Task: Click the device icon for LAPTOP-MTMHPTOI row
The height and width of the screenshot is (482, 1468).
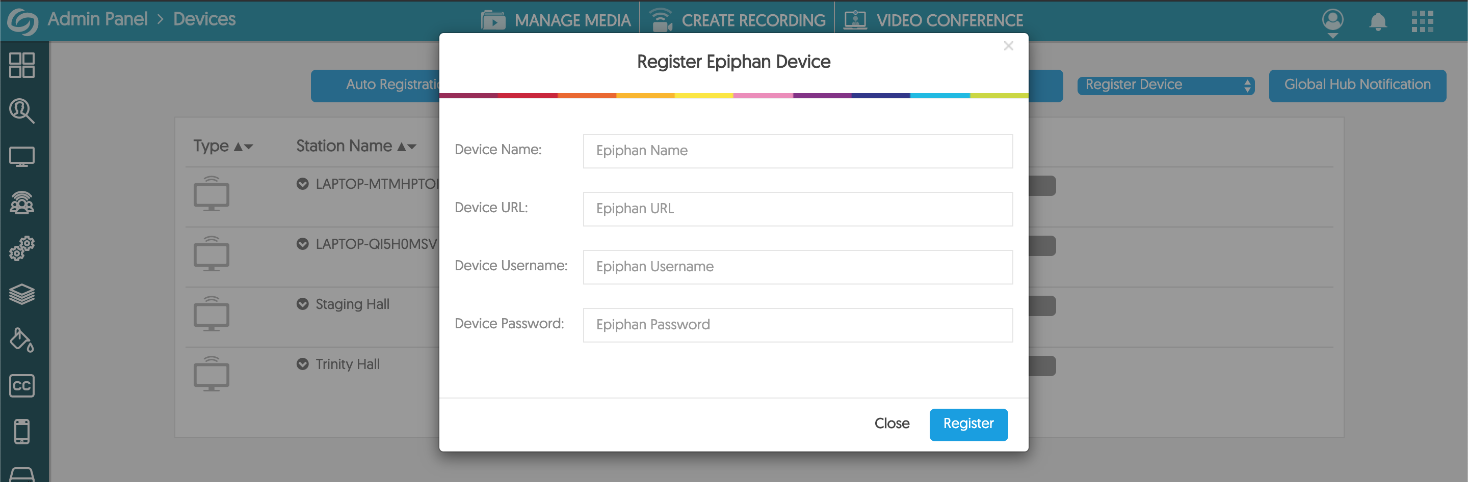Action: (212, 193)
